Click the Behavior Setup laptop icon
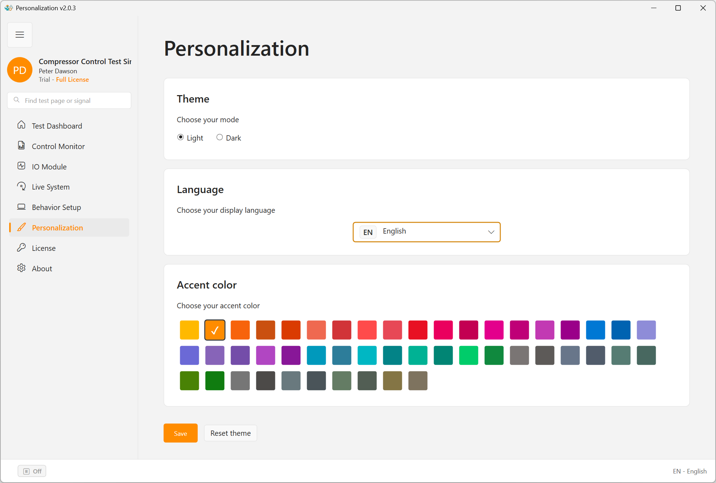716x483 pixels. coord(22,207)
